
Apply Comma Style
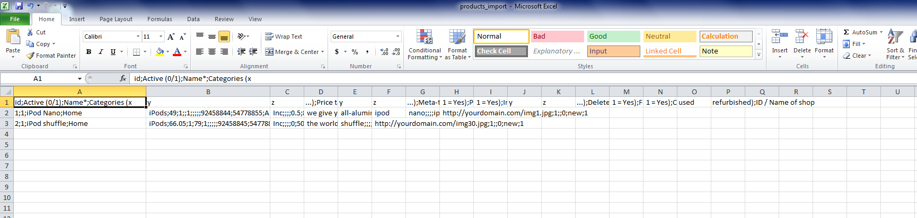pos(367,52)
